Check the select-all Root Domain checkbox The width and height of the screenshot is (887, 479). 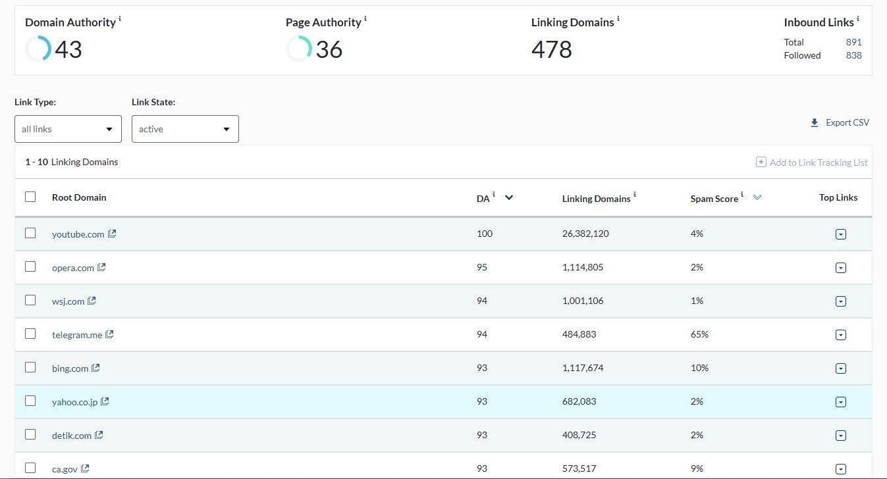coord(30,197)
